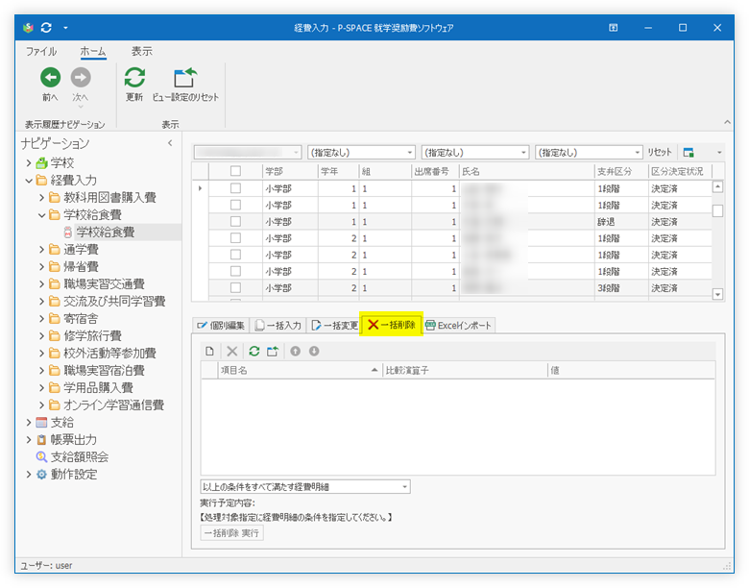Click the 動作設定 gear icon
The height and width of the screenshot is (588, 749).
point(42,475)
